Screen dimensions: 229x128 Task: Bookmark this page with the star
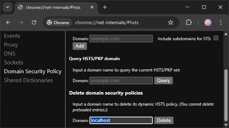171,22
